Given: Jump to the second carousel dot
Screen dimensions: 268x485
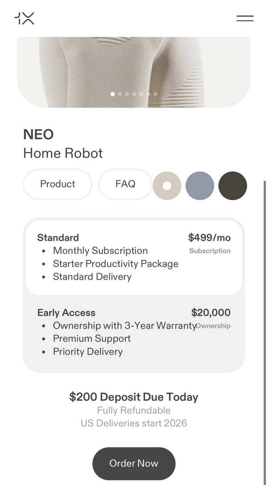Looking at the screenshot, I should click(120, 94).
